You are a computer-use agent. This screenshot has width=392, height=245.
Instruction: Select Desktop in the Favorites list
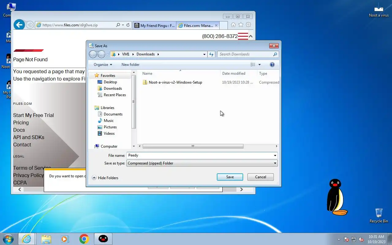[110, 82]
